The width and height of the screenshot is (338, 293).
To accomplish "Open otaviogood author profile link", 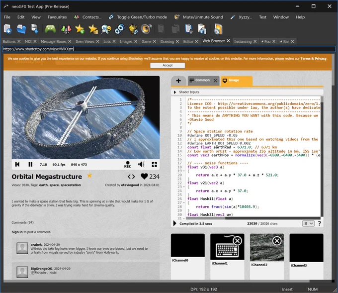I will tap(130, 185).
